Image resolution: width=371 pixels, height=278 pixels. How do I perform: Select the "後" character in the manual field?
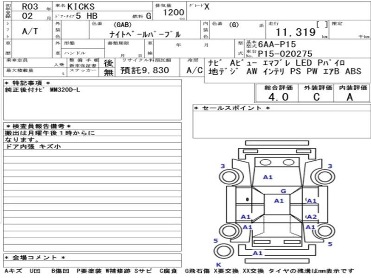click(x=109, y=63)
